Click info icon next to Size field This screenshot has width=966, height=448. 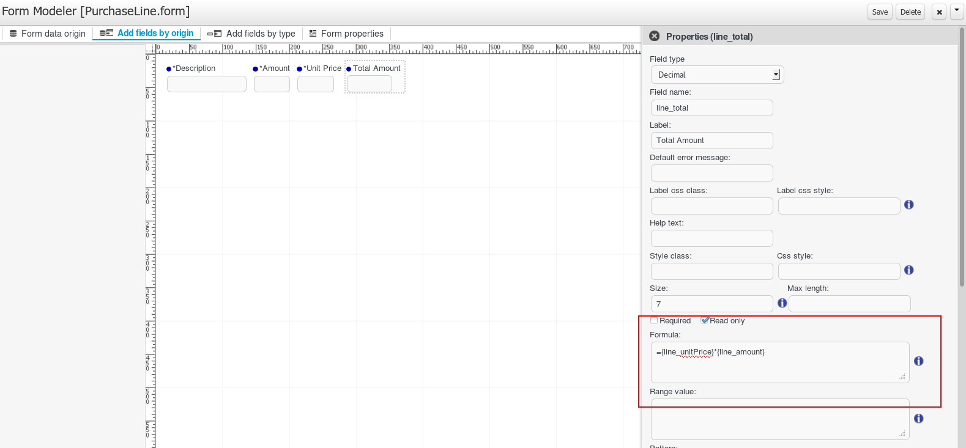tap(782, 303)
